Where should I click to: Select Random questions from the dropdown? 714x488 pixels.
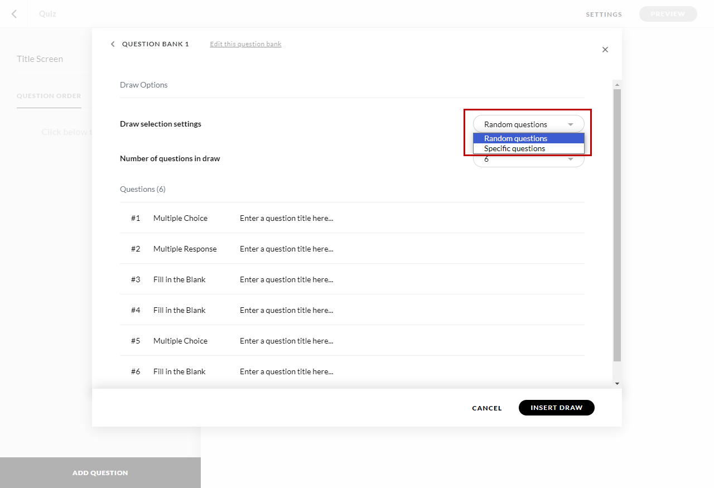[x=515, y=138]
